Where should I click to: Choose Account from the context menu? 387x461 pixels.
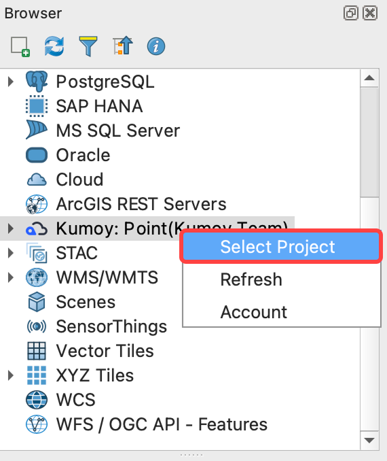tap(281, 312)
